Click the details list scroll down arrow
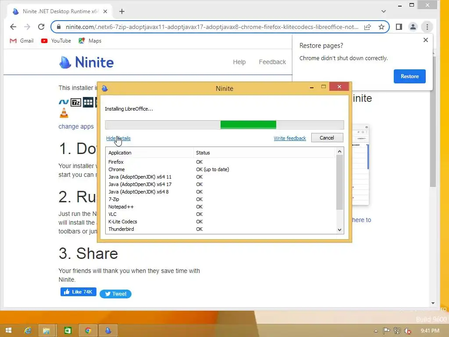This screenshot has width=449, height=337. [340, 230]
